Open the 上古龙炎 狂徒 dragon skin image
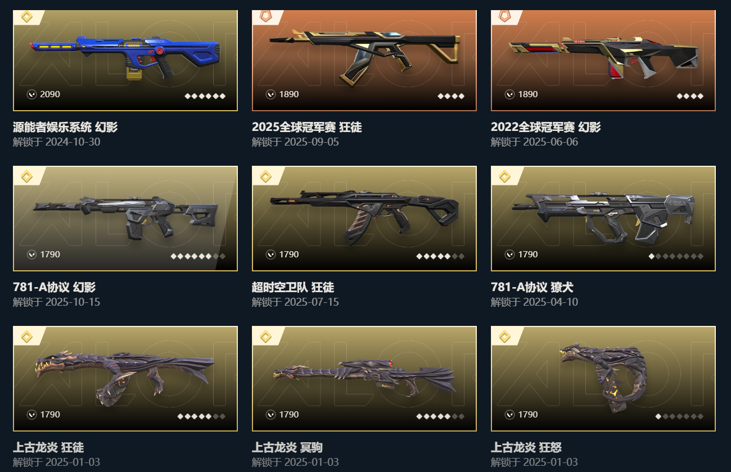The height and width of the screenshot is (472, 731). (125, 379)
